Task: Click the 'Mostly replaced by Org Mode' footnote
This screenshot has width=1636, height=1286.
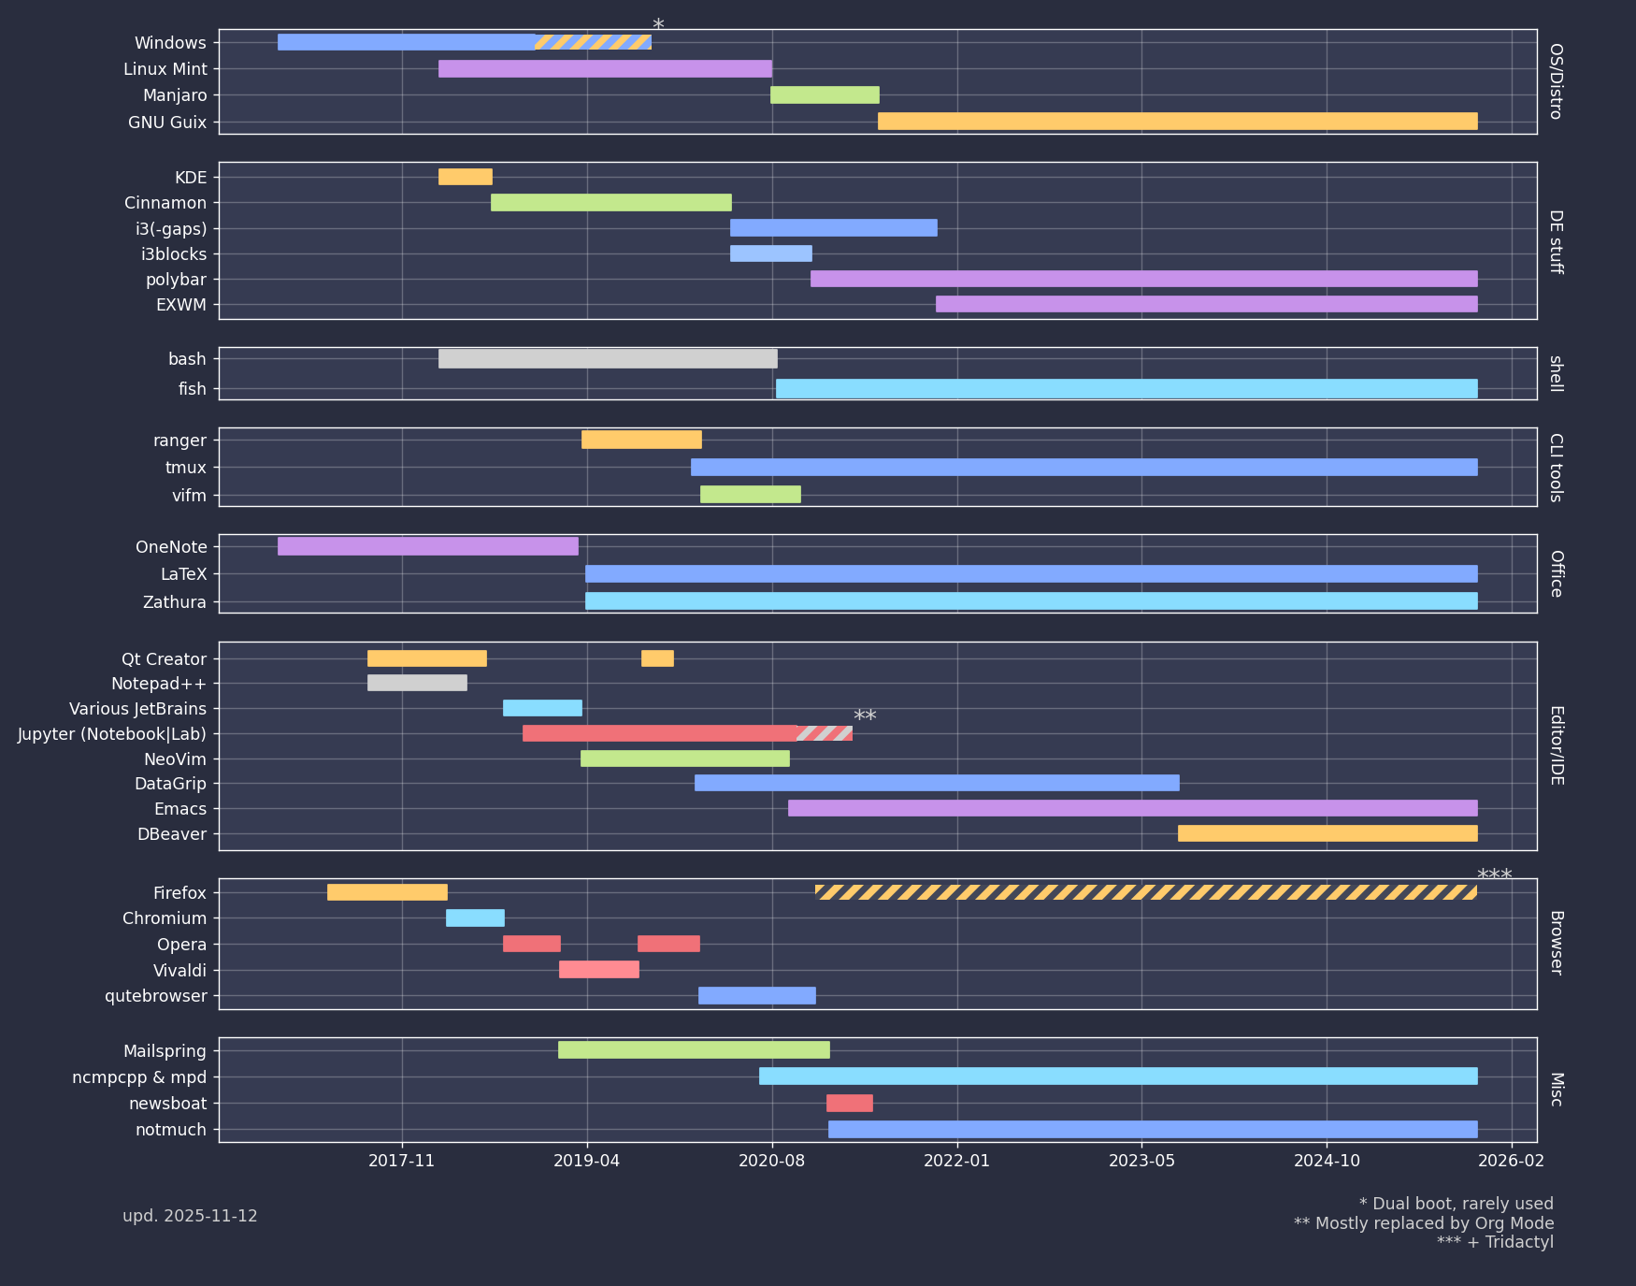Action: [1423, 1223]
